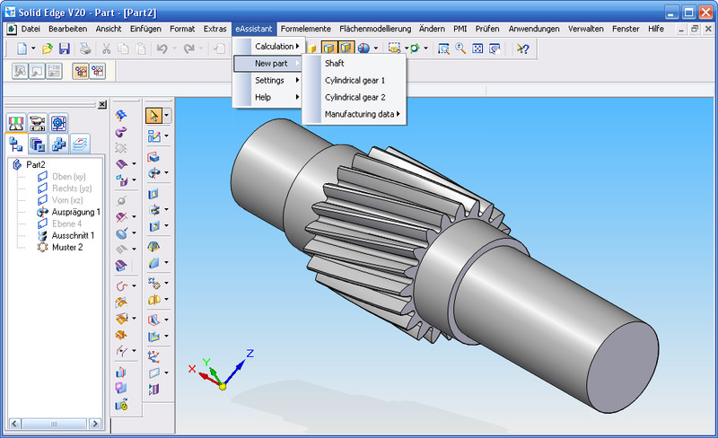718x438 pixels.
Task: Expand the Calculation submenu
Action: 274,46
